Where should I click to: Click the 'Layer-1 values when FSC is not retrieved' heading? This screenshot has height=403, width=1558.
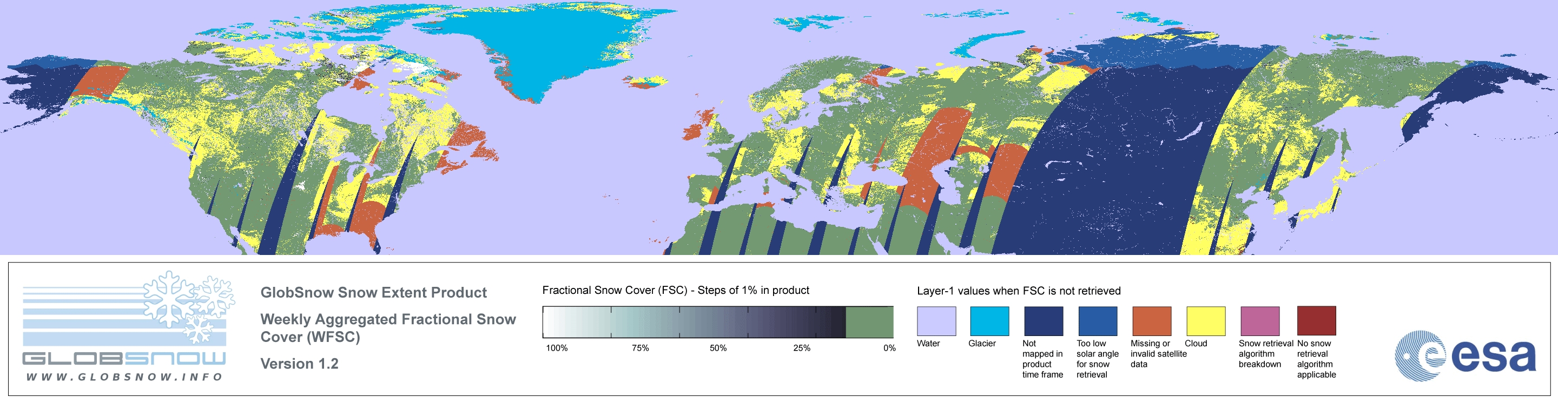1019,291
